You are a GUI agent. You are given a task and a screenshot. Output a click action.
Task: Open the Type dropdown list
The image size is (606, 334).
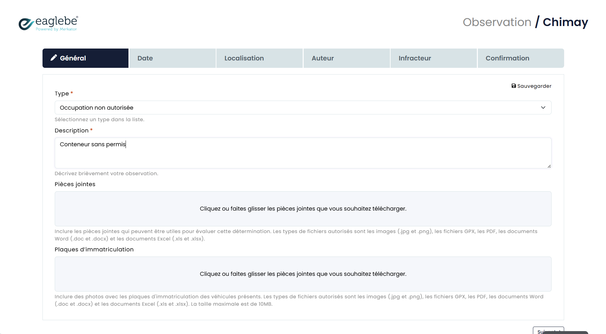(303, 108)
